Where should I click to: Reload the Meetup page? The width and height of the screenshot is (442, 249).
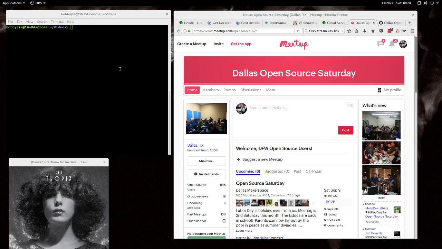point(298,31)
